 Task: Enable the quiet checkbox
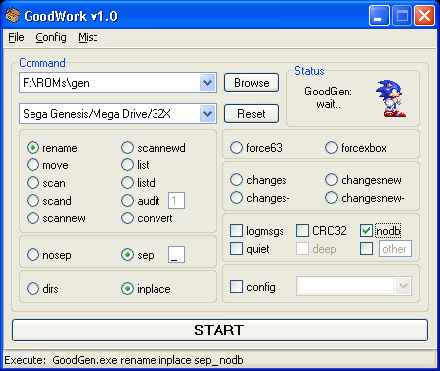pos(236,249)
